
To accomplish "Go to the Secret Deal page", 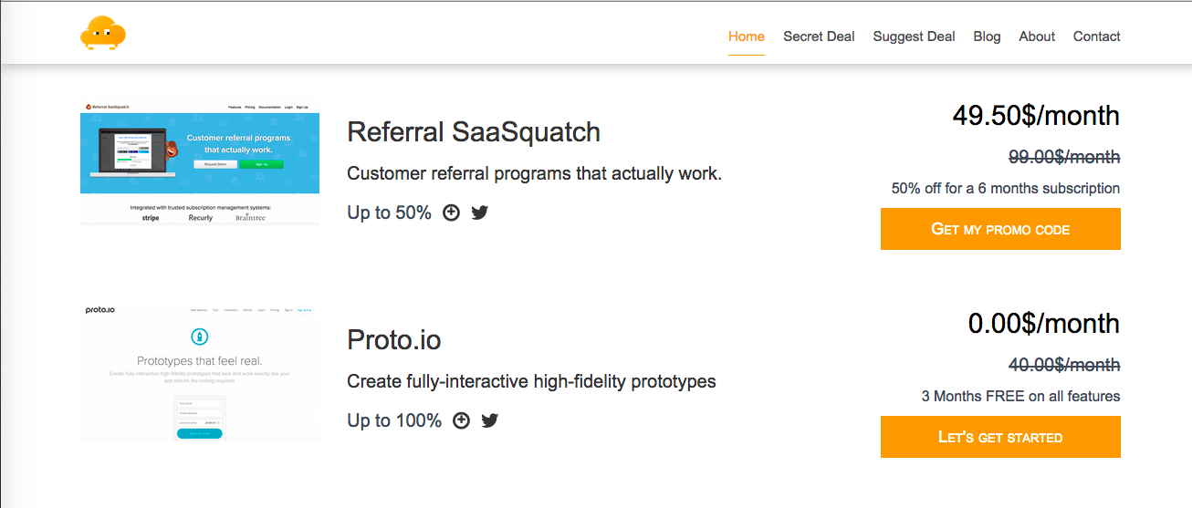I will 819,36.
